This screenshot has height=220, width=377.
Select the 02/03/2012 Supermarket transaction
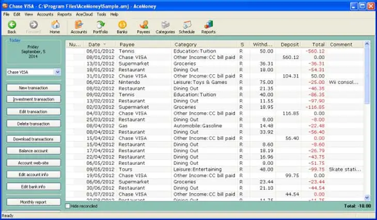click(x=215, y=107)
